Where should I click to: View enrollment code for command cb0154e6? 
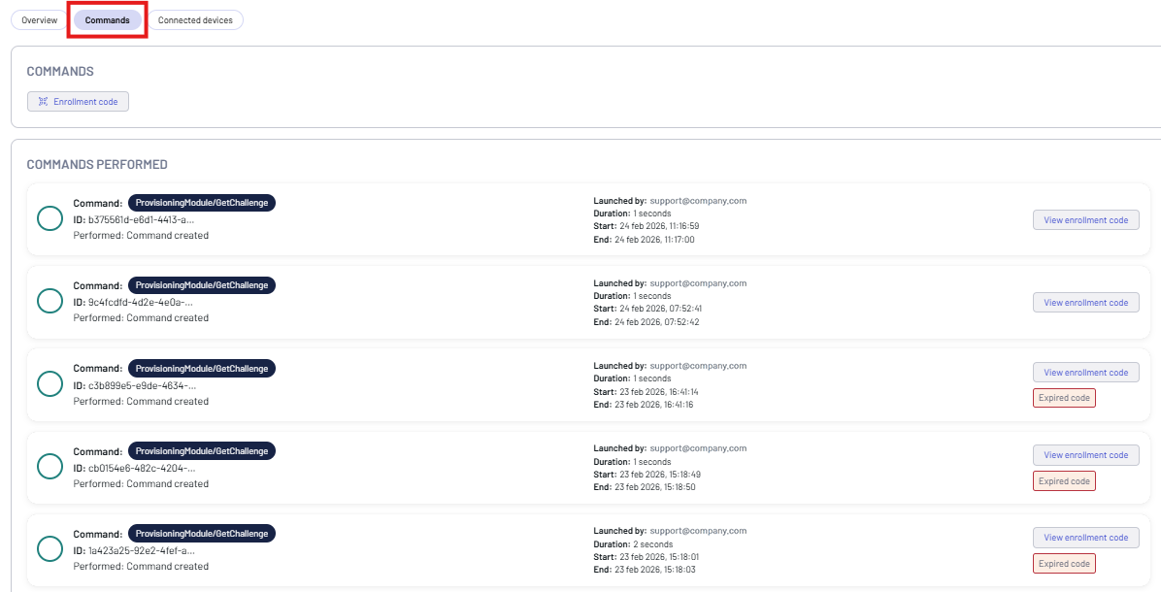point(1085,455)
